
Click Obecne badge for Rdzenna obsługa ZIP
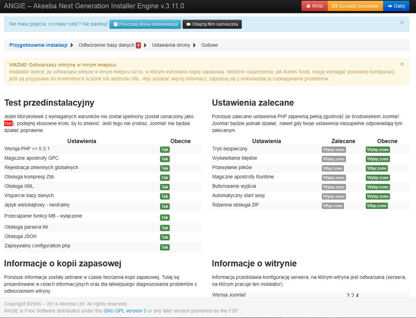(377, 205)
